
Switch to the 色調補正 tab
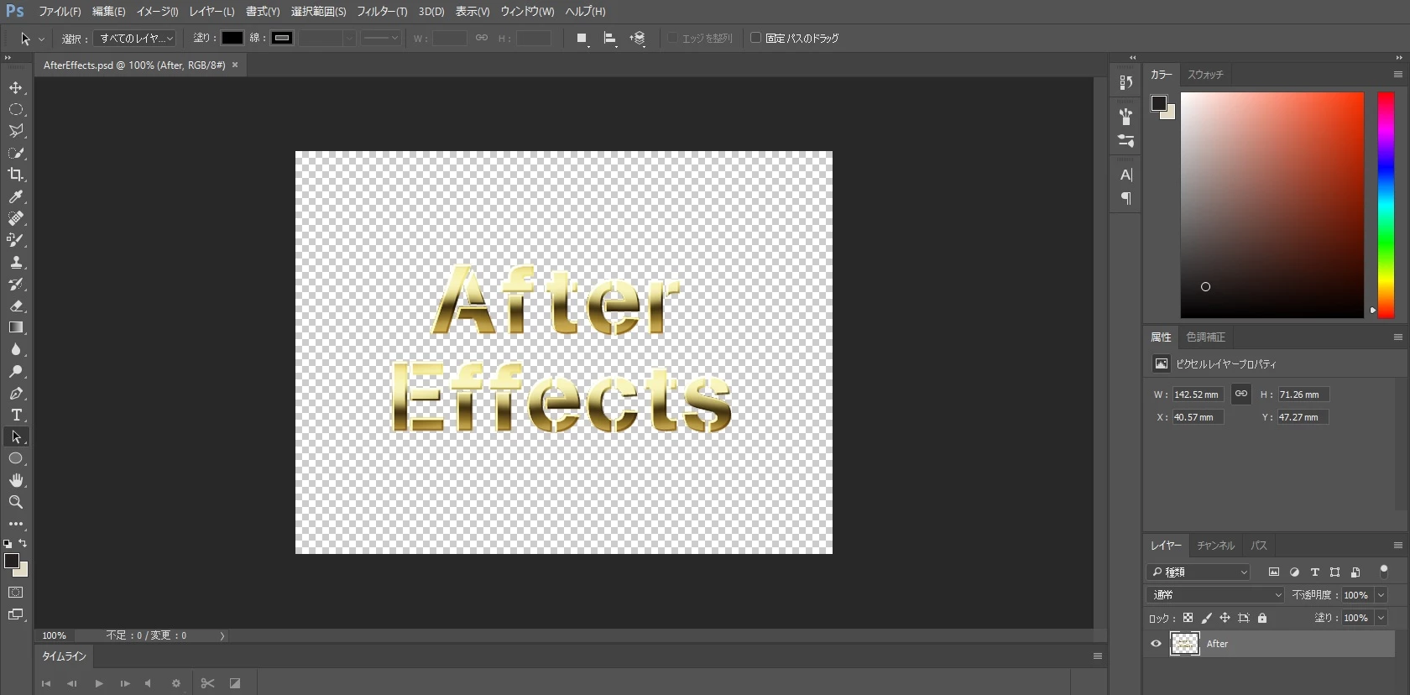pyautogui.click(x=1205, y=337)
